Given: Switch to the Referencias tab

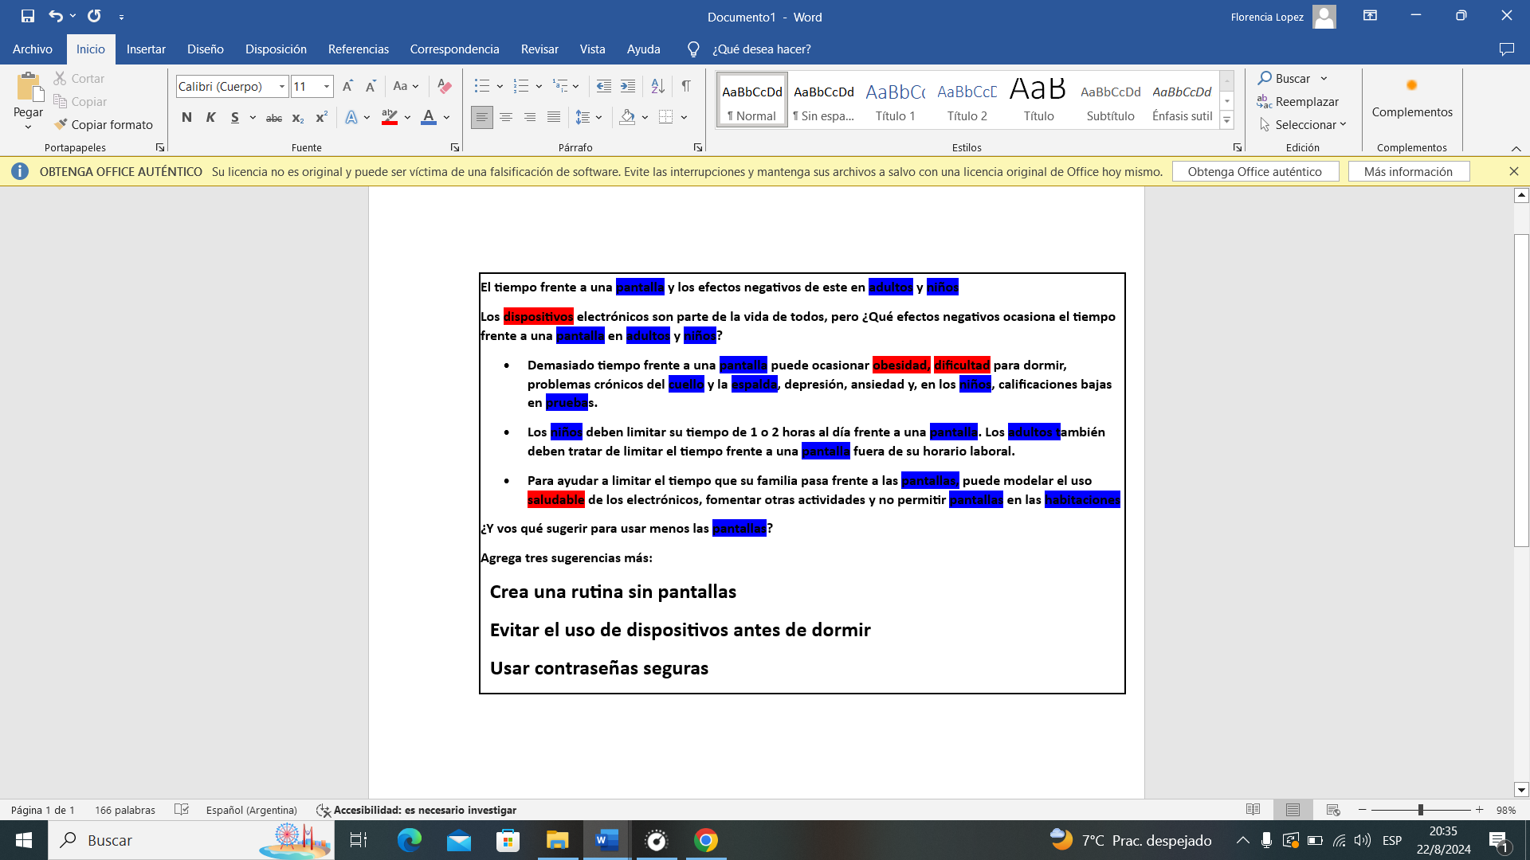Looking at the screenshot, I should 358,49.
